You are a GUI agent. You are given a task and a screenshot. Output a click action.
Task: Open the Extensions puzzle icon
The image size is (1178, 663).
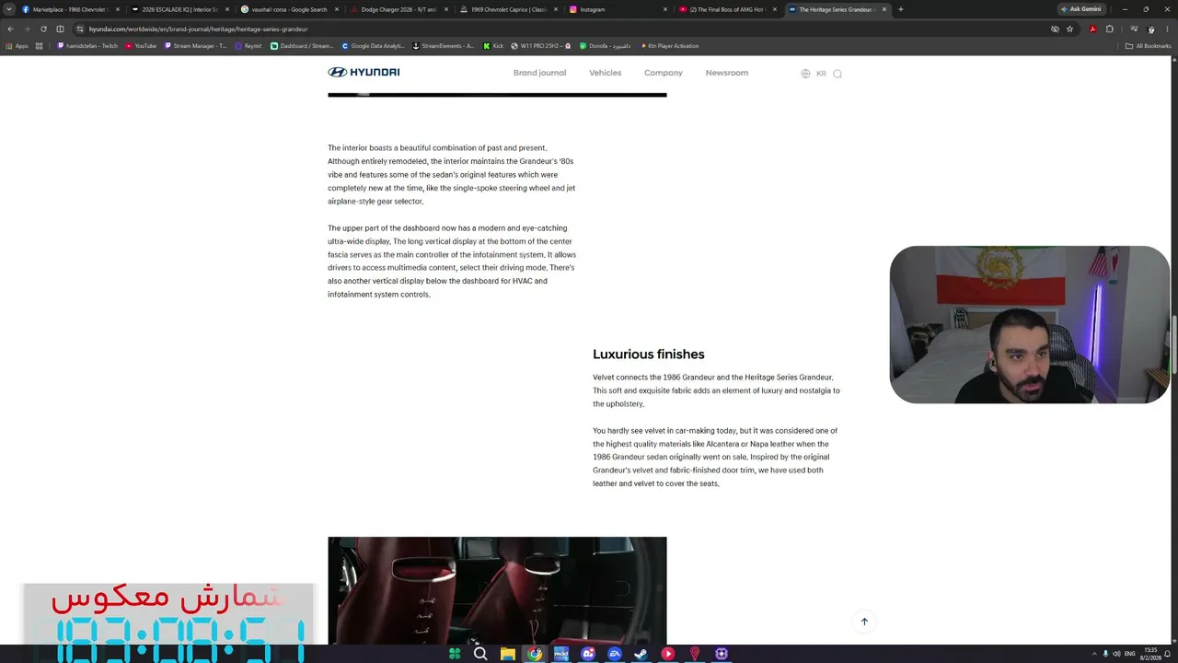(1109, 29)
